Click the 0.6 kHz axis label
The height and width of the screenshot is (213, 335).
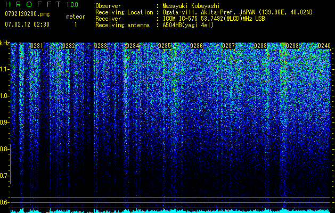(x=4, y=202)
